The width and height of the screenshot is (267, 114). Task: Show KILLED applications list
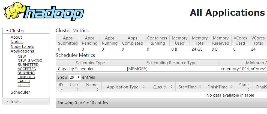click(24, 85)
